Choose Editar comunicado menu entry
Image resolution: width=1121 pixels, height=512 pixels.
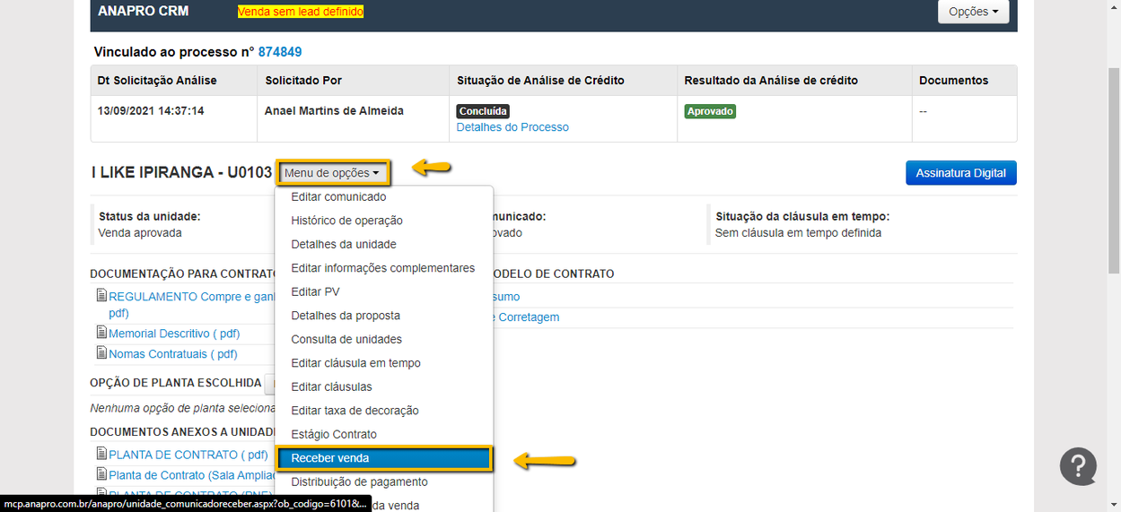click(x=338, y=197)
